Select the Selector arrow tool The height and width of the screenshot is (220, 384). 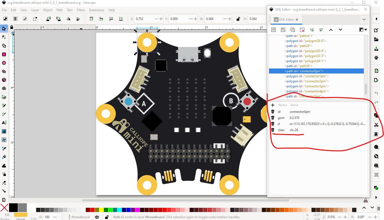[x=4, y=29]
